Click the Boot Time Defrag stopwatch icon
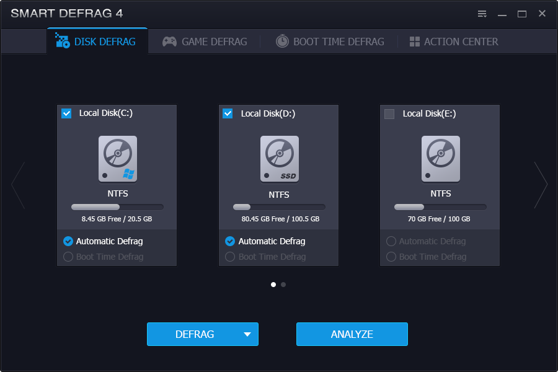This screenshot has width=558, height=372. pyautogui.click(x=282, y=42)
